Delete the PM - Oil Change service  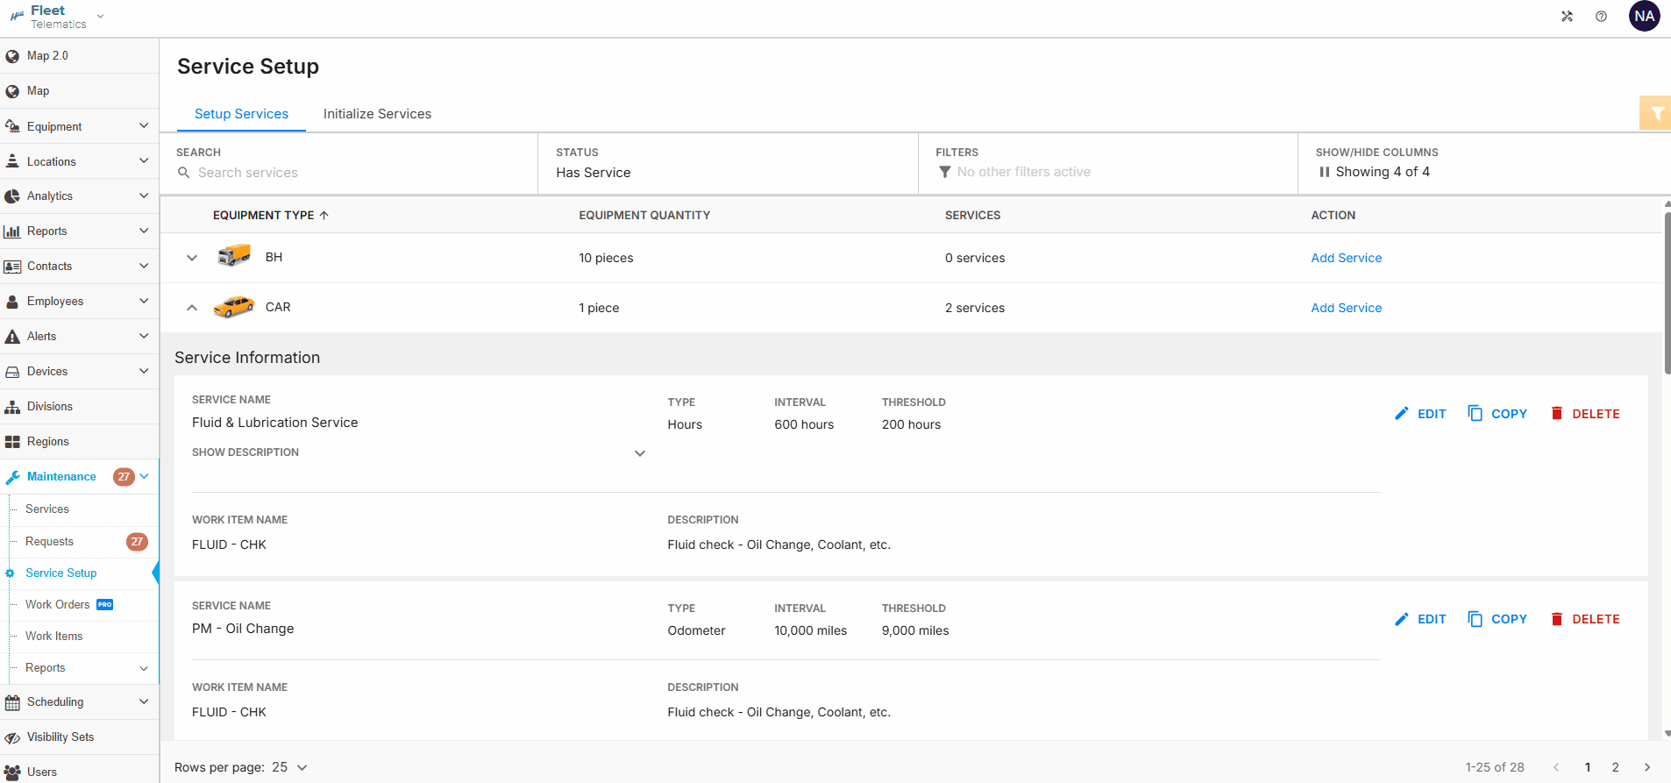point(1585,619)
